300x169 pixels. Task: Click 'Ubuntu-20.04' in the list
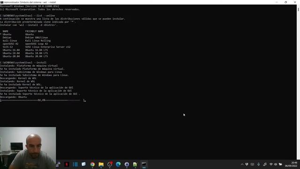(x=11, y=56)
